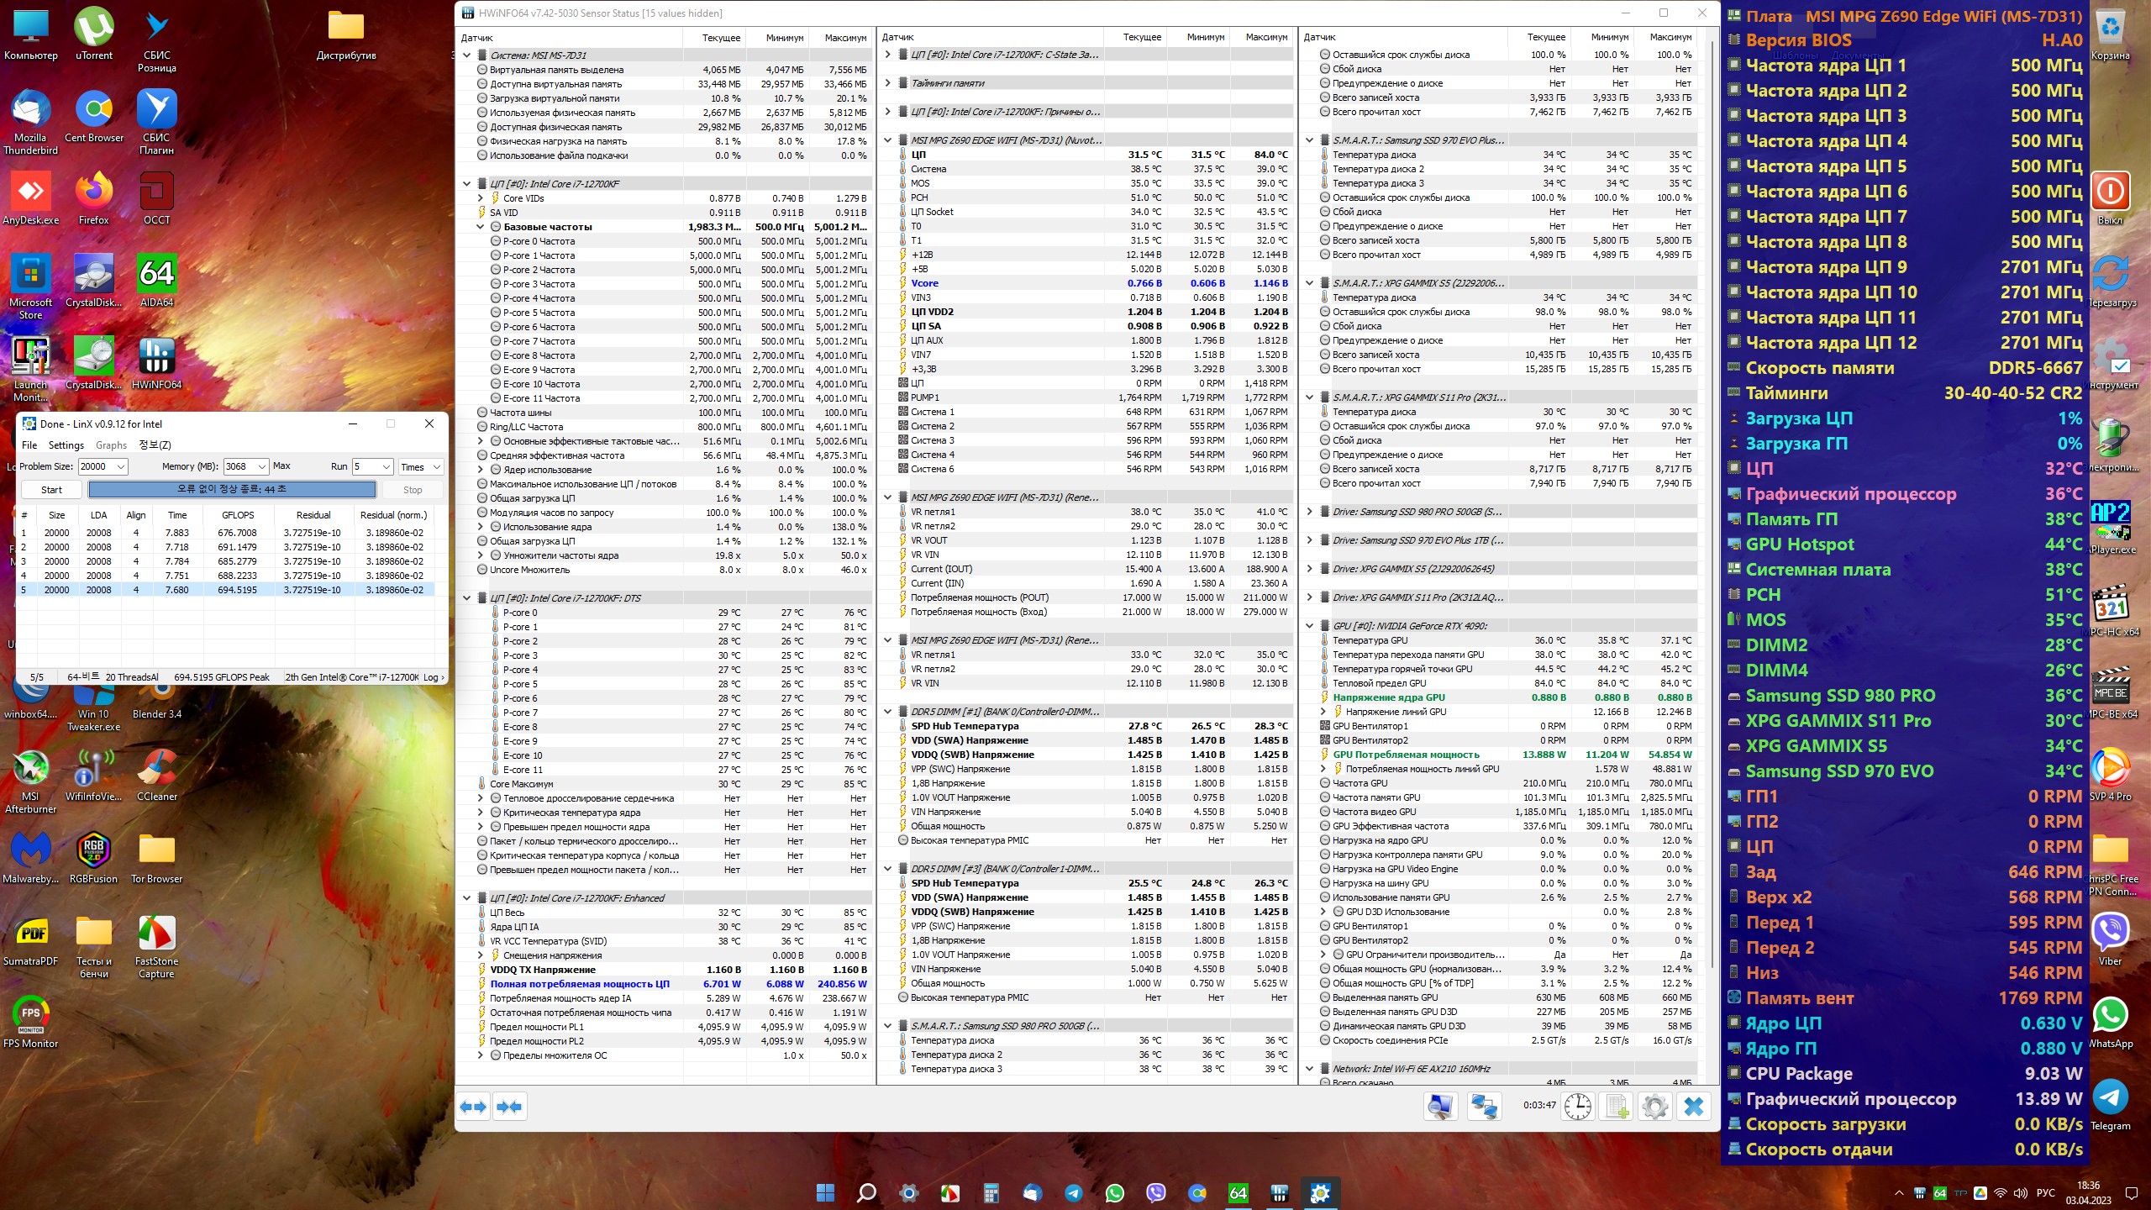Screen dimensions: 2151x1210
Task: Click the expand columns double arrow icon
Action: [x=473, y=1107]
